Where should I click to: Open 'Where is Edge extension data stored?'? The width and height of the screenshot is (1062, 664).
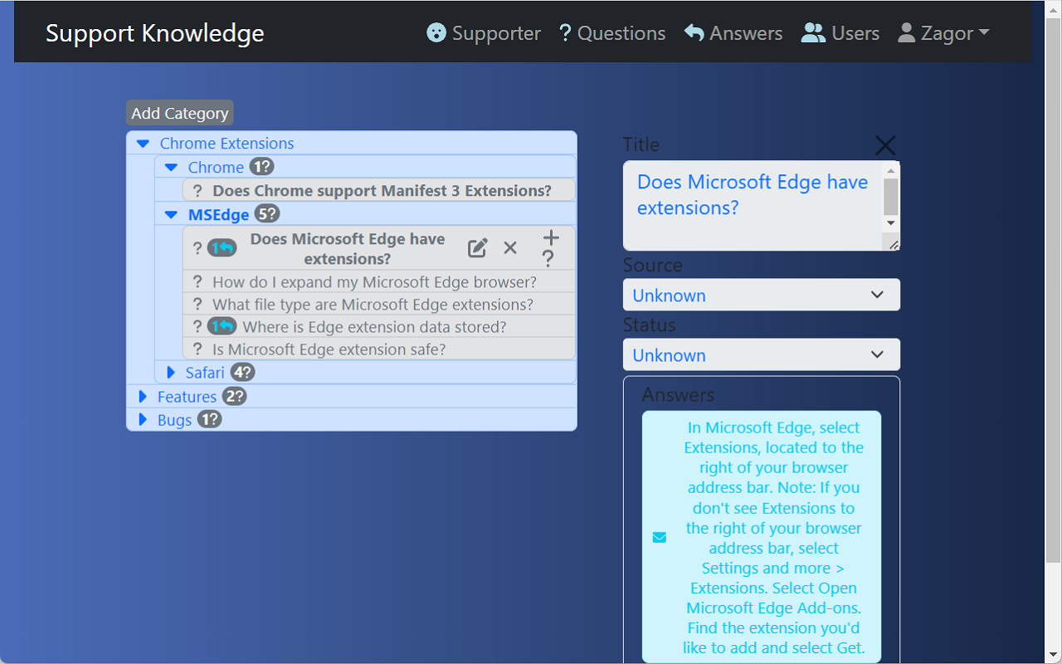(374, 327)
